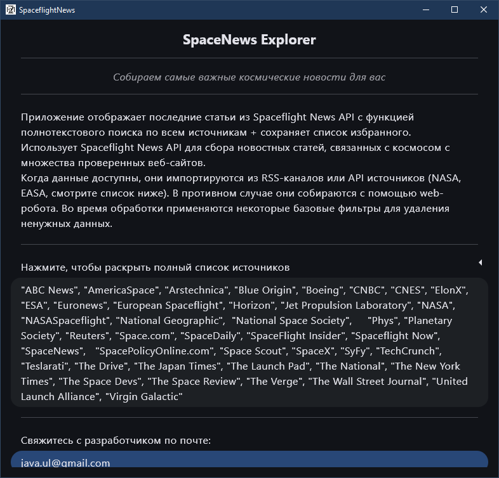
Task: Click the 'Свяжитесь с разработчиком по почте:' label
Action: point(116,441)
